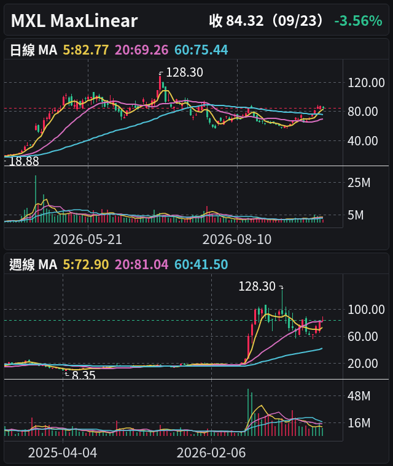Image resolution: width=393 pixels, height=466 pixels.
Task: Click weekly MA 20:81.04 value
Action: point(142,264)
